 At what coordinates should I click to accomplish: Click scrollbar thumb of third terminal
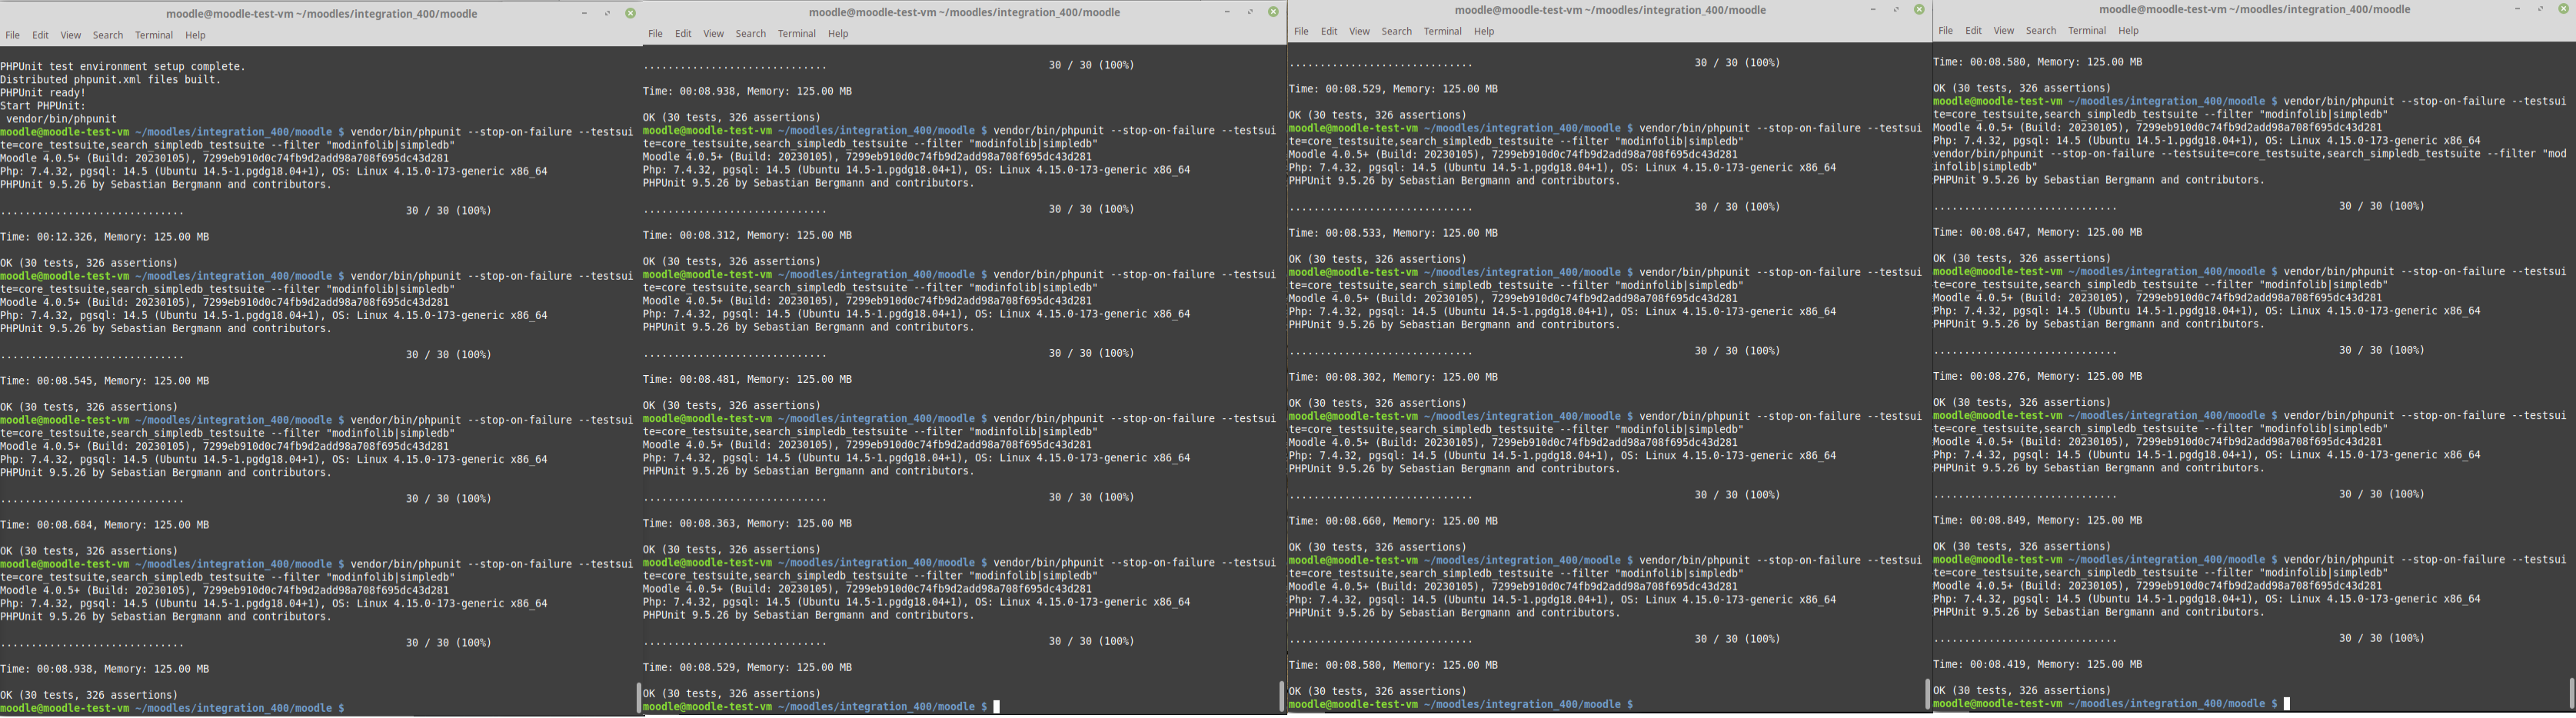(x=1927, y=694)
